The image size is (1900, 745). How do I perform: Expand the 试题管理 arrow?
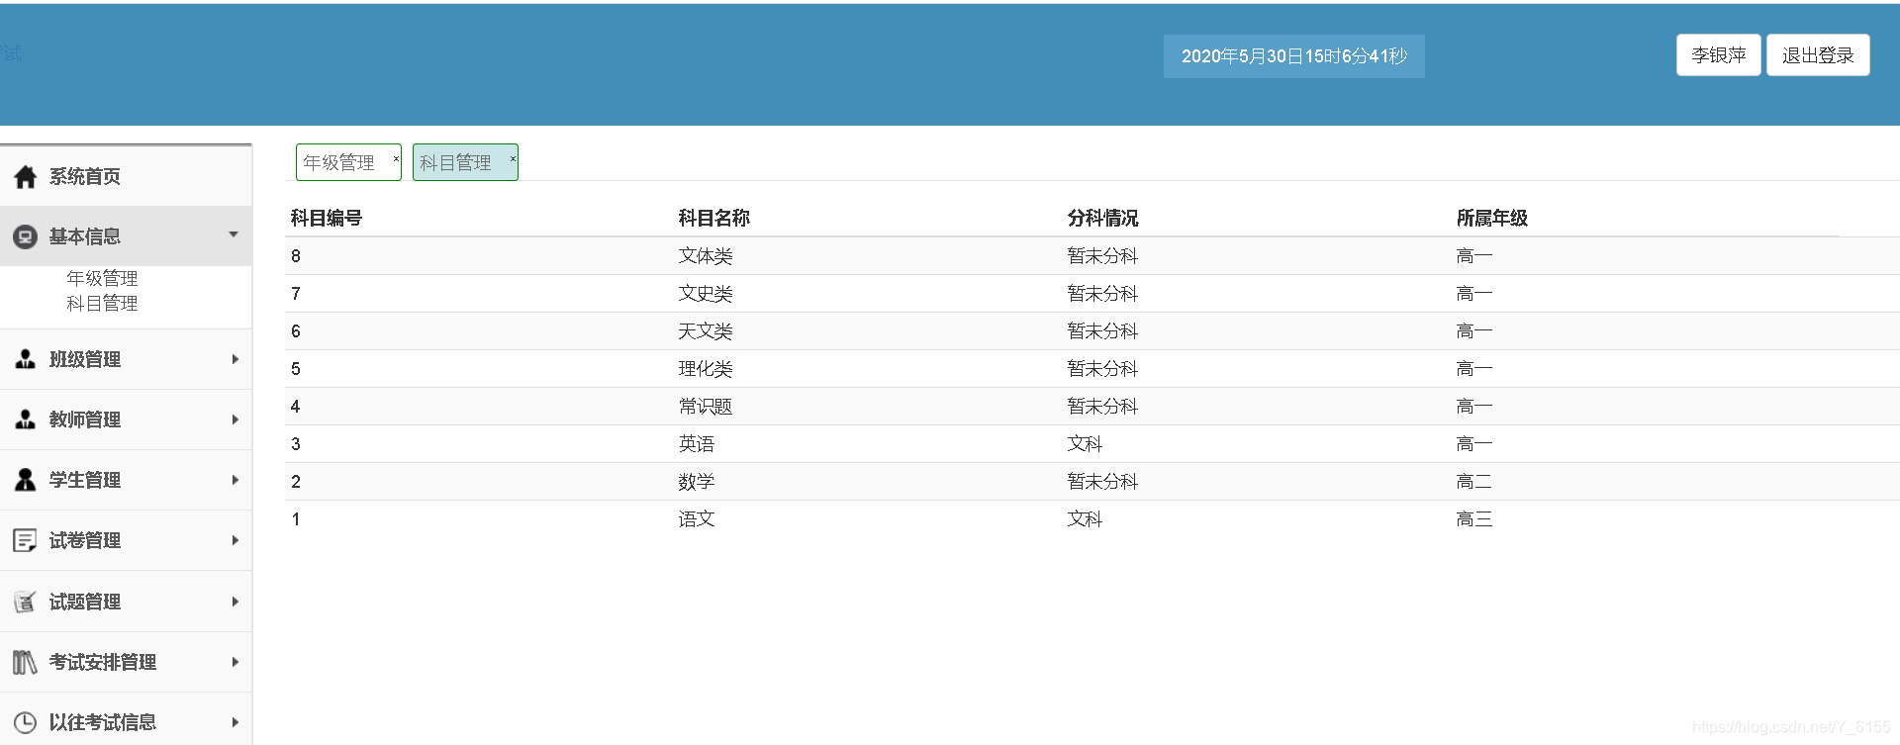tap(235, 602)
